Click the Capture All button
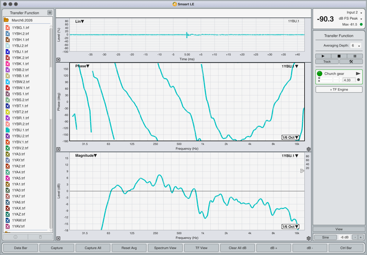Screen dimensions: 367x255 tap(93, 248)
